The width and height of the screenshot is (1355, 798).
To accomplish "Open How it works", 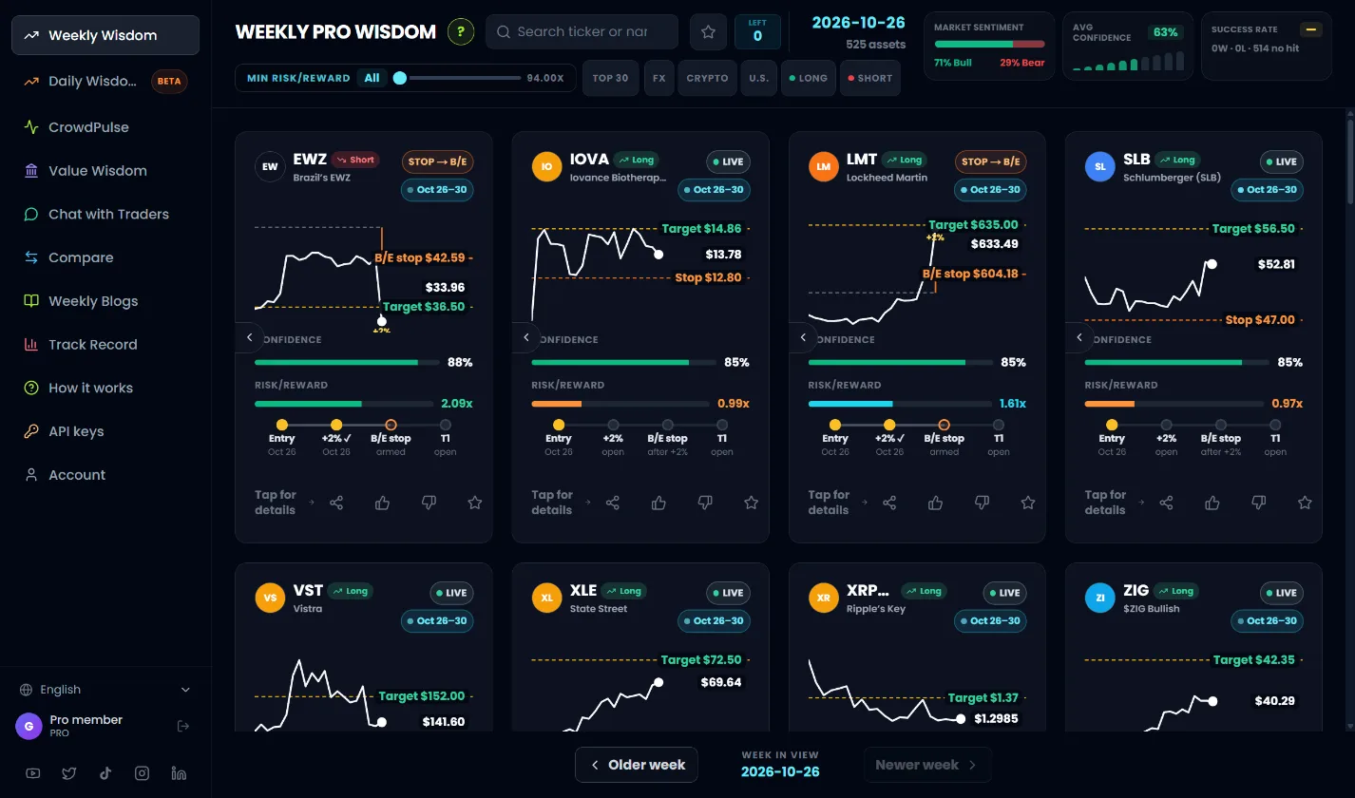I will click(105, 388).
